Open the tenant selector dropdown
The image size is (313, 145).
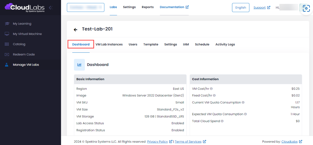(x=86, y=8)
